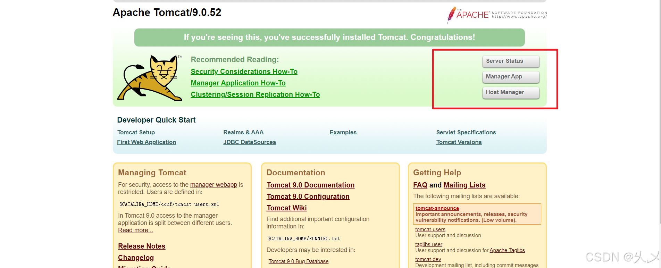
Task: Open the FAQ link
Action: click(420, 185)
